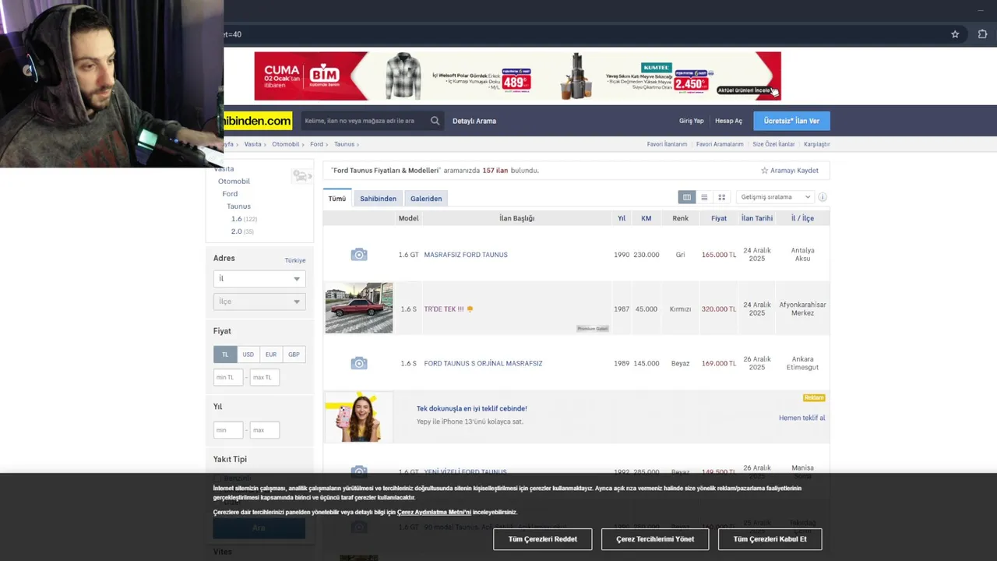Click camera placeholder of FORD TAUNUS S ORJİNAL
This screenshot has height=561, width=997.
[x=358, y=363]
